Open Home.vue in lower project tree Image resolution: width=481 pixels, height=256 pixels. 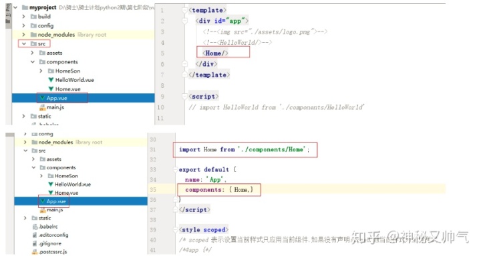(x=66, y=193)
